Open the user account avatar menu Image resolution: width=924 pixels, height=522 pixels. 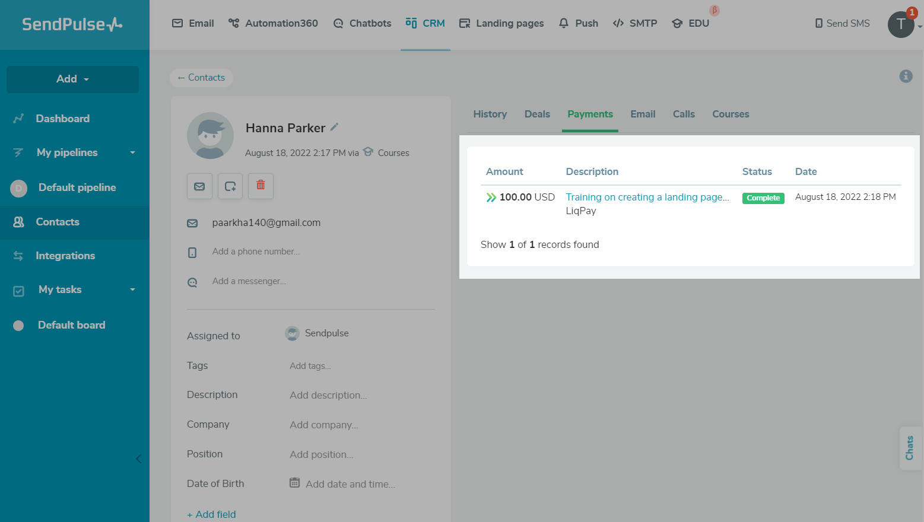[901, 24]
